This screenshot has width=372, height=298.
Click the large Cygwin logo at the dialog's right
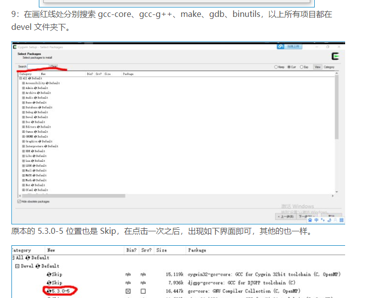[335, 56]
